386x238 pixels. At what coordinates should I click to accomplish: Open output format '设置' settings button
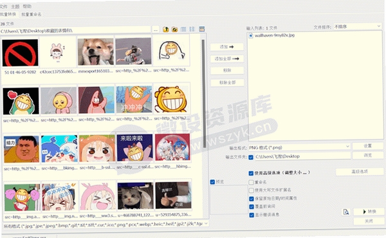pyautogui.click(x=367, y=146)
